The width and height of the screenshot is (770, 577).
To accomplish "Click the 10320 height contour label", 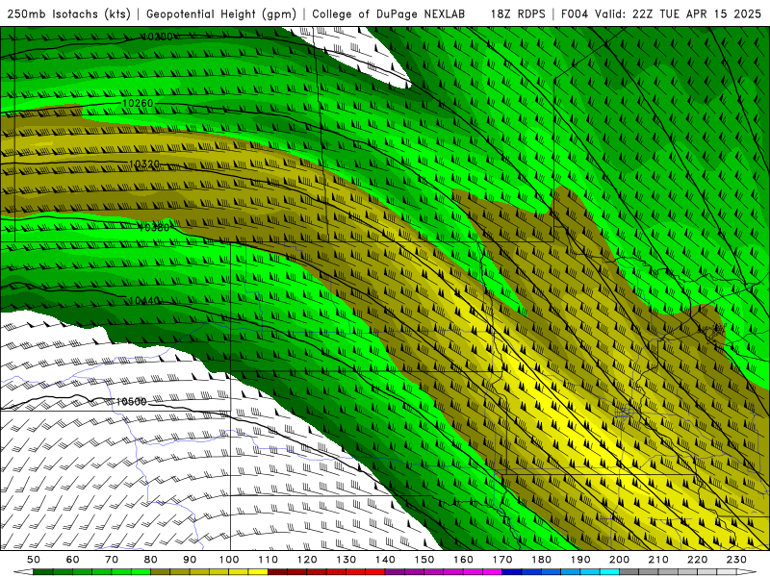I will click(144, 163).
